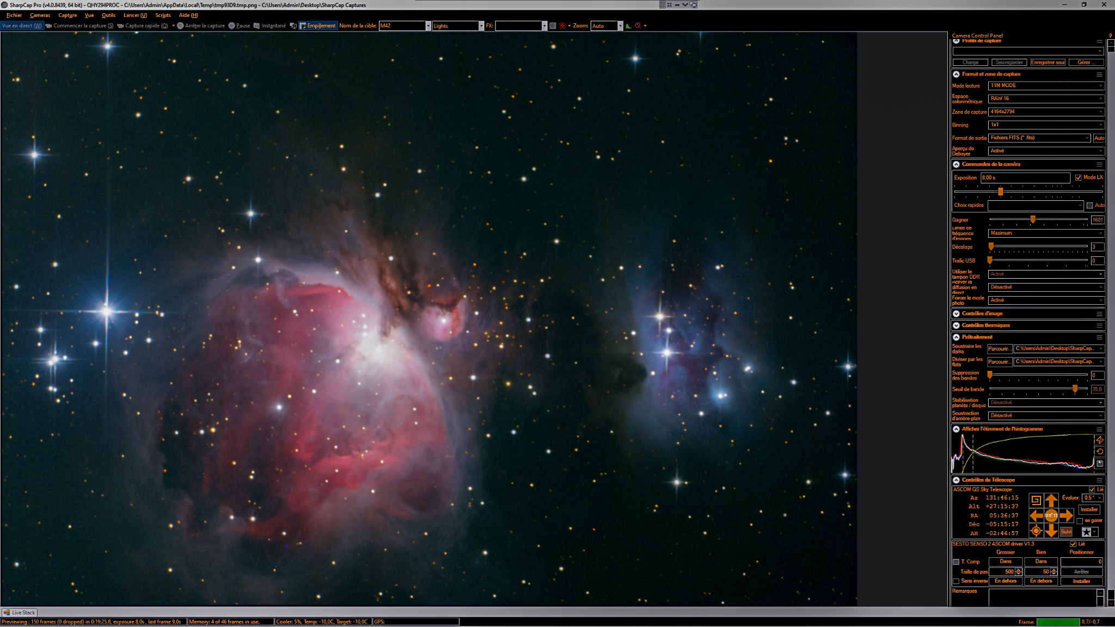Screen dimensions: 1115x627
Task: Open the Scripts menu
Action: click(163, 15)
